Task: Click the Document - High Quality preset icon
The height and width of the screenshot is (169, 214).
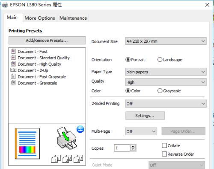Action: tap(13, 64)
